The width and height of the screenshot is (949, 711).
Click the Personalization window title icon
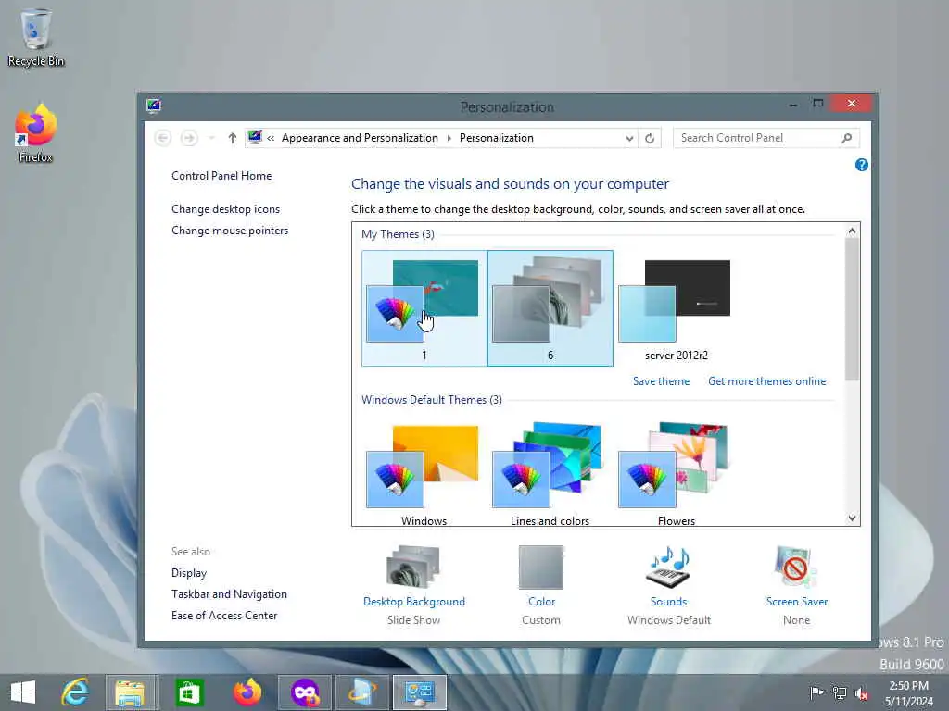point(154,106)
